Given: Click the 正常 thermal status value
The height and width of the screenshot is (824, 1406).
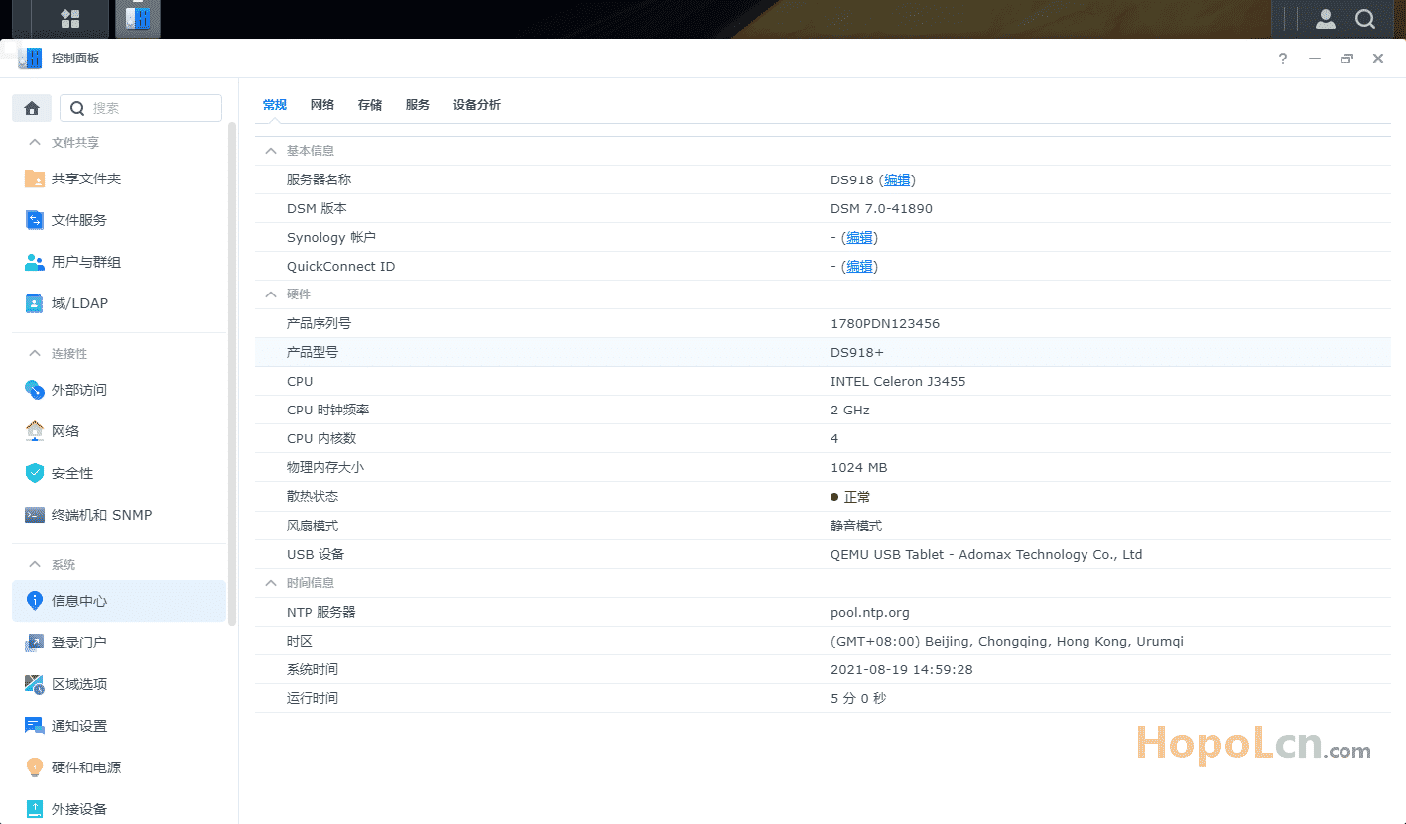Looking at the screenshot, I should [x=857, y=497].
